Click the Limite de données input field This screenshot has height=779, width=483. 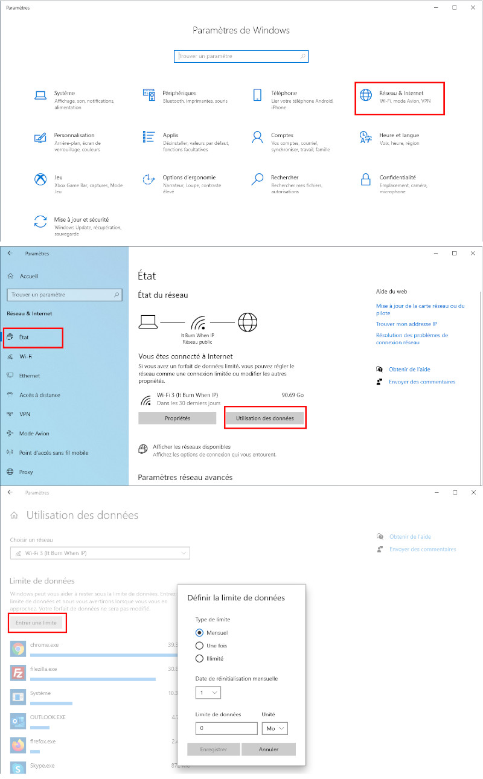pyautogui.click(x=226, y=728)
